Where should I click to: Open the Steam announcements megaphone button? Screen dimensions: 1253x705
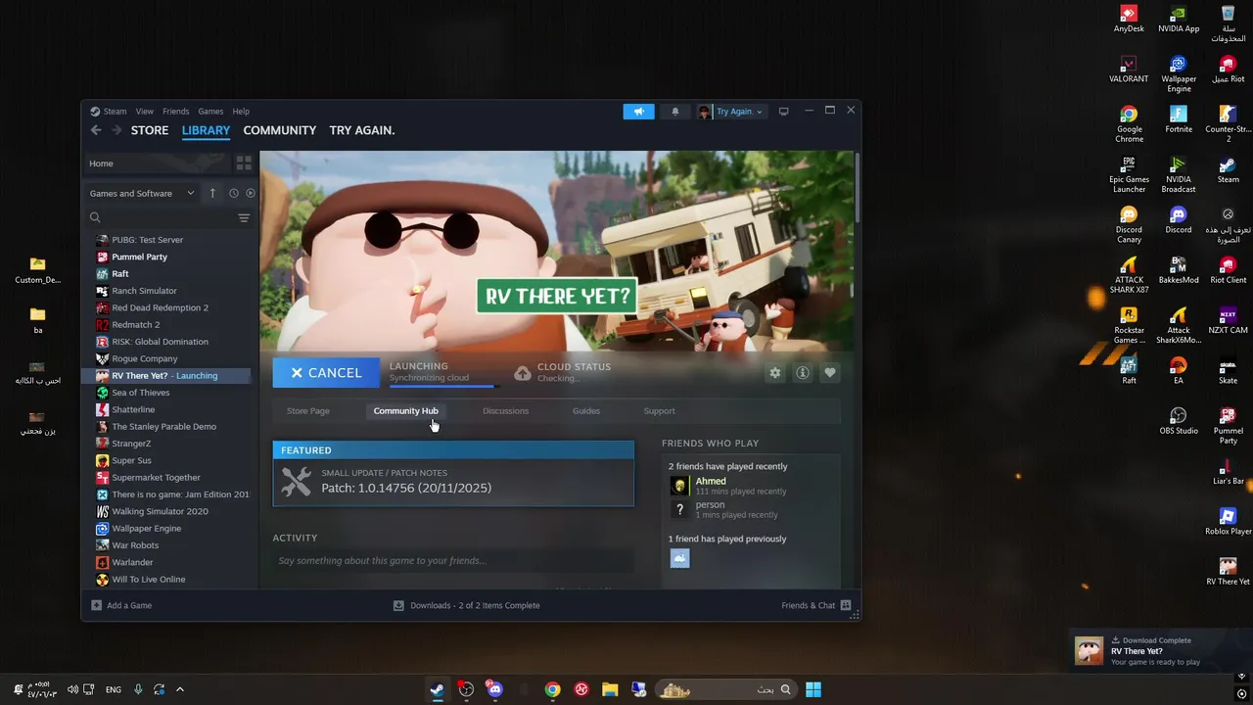pos(638,112)
